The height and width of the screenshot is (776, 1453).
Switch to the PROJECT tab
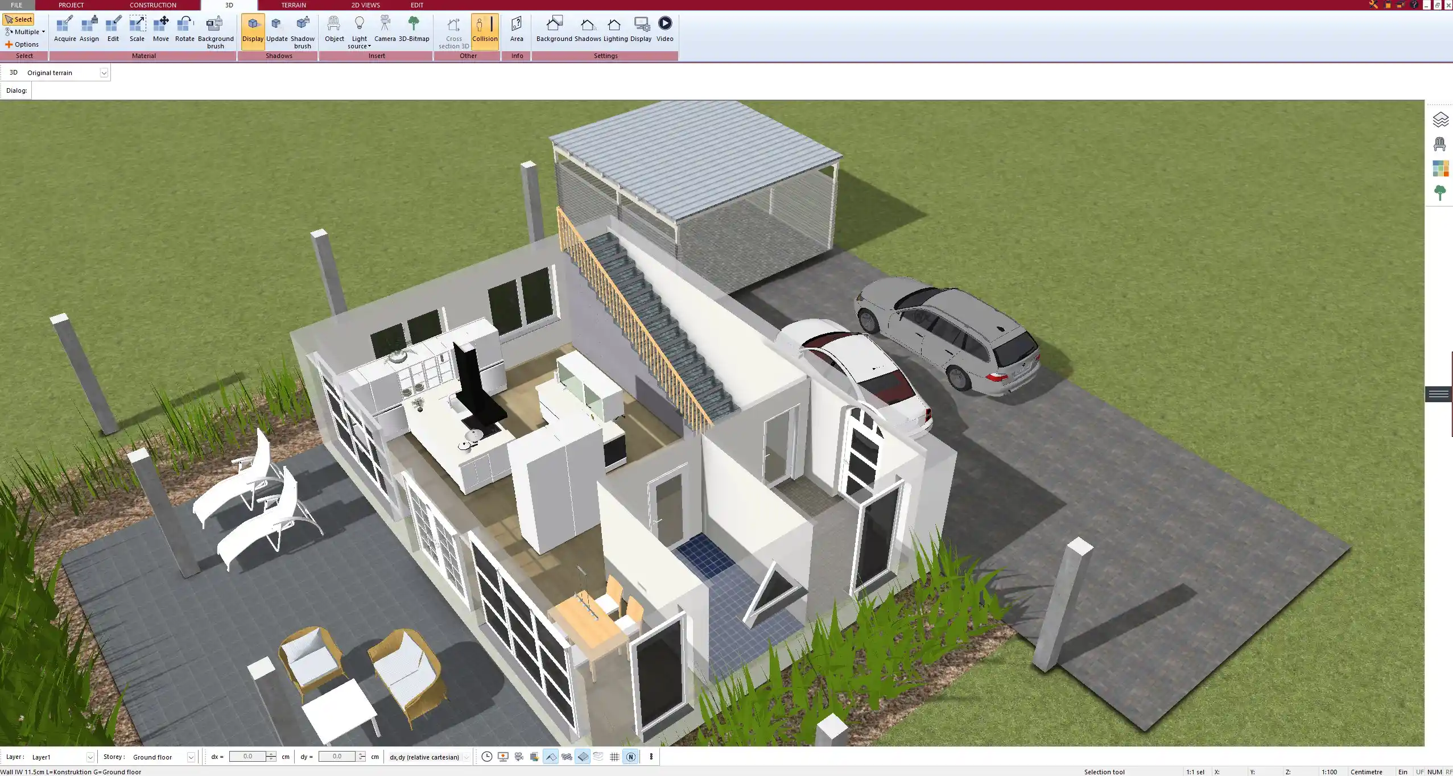pos(71,5)
